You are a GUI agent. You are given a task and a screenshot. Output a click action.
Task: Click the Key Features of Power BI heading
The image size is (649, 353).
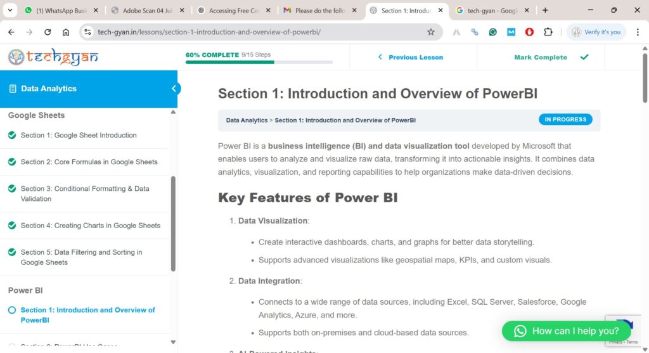tap(308, 198)
